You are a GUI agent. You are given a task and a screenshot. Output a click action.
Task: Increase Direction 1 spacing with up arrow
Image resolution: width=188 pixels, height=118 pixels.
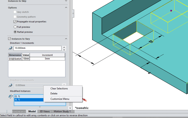coord(64,47)
